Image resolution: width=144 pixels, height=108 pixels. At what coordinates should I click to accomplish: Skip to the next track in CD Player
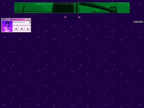point(28,29)
